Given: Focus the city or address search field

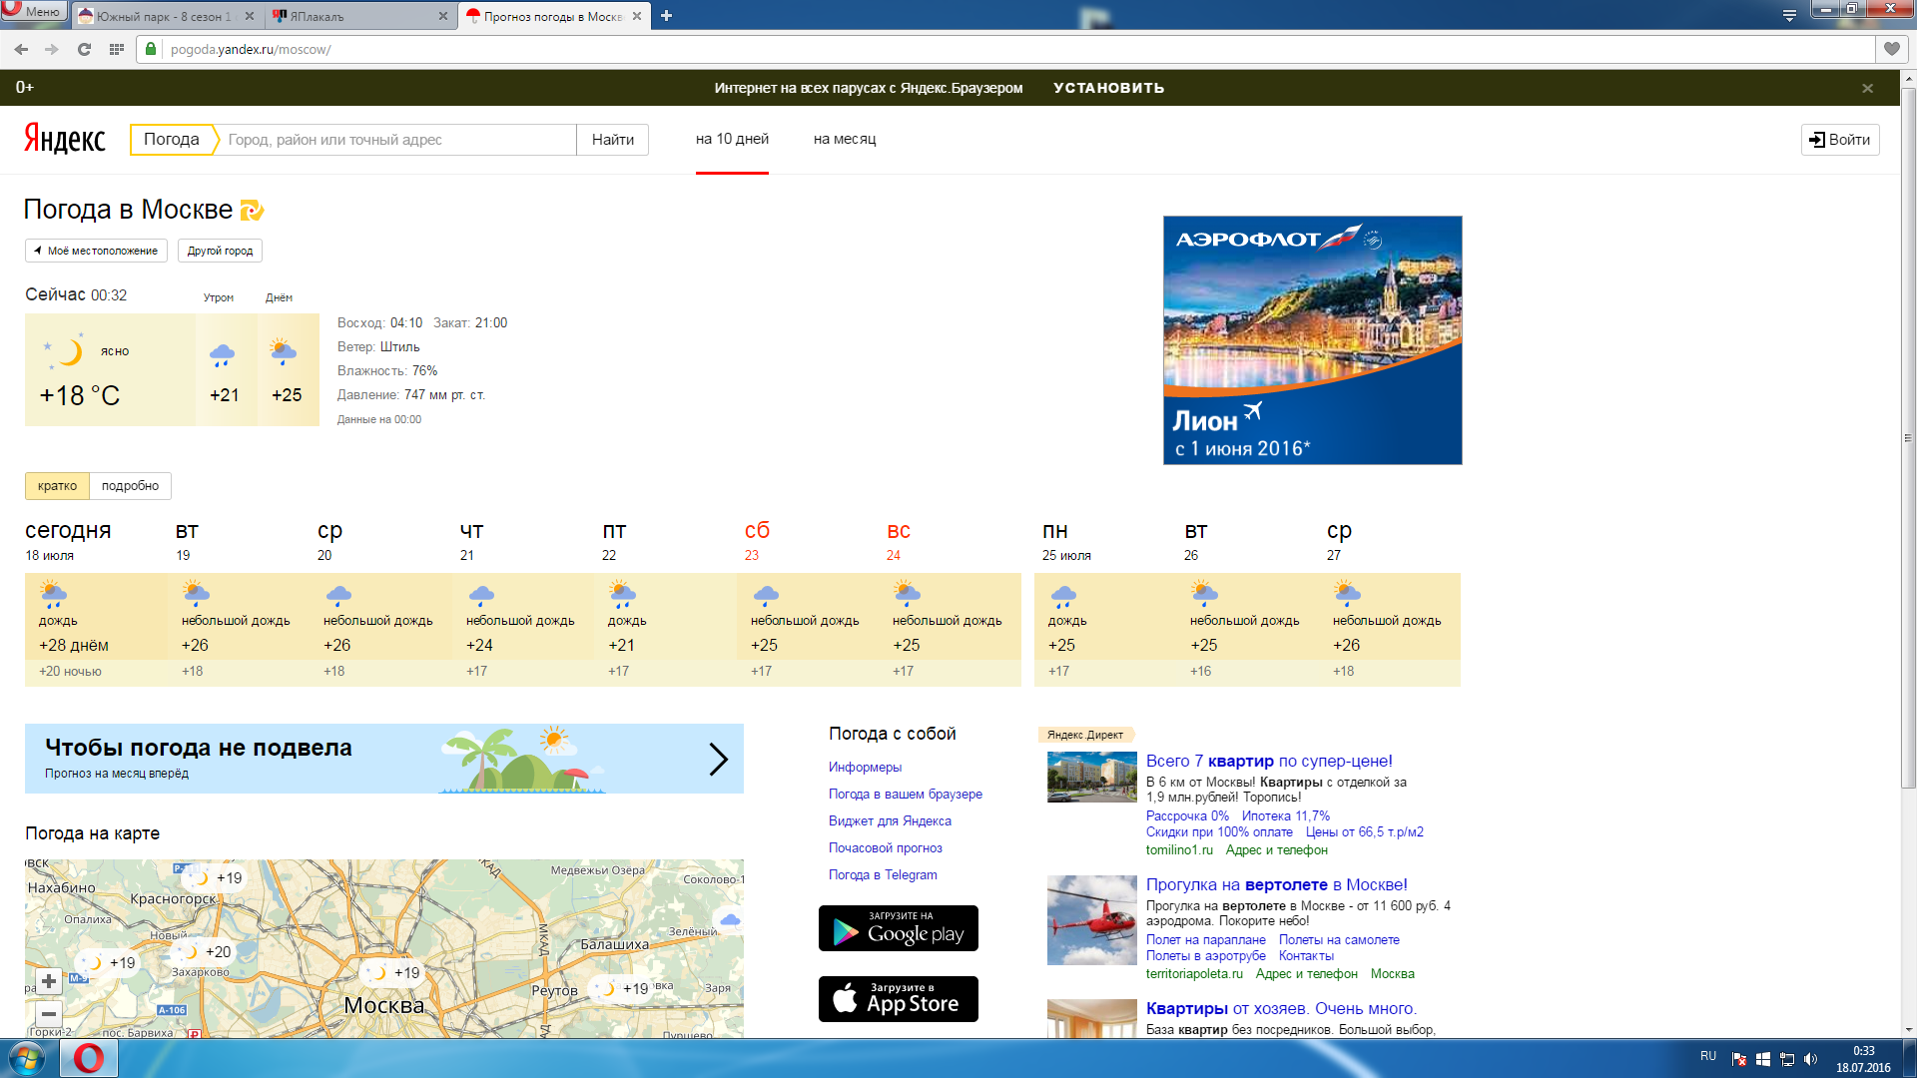Looking at the screenshot, I should 397,140.
